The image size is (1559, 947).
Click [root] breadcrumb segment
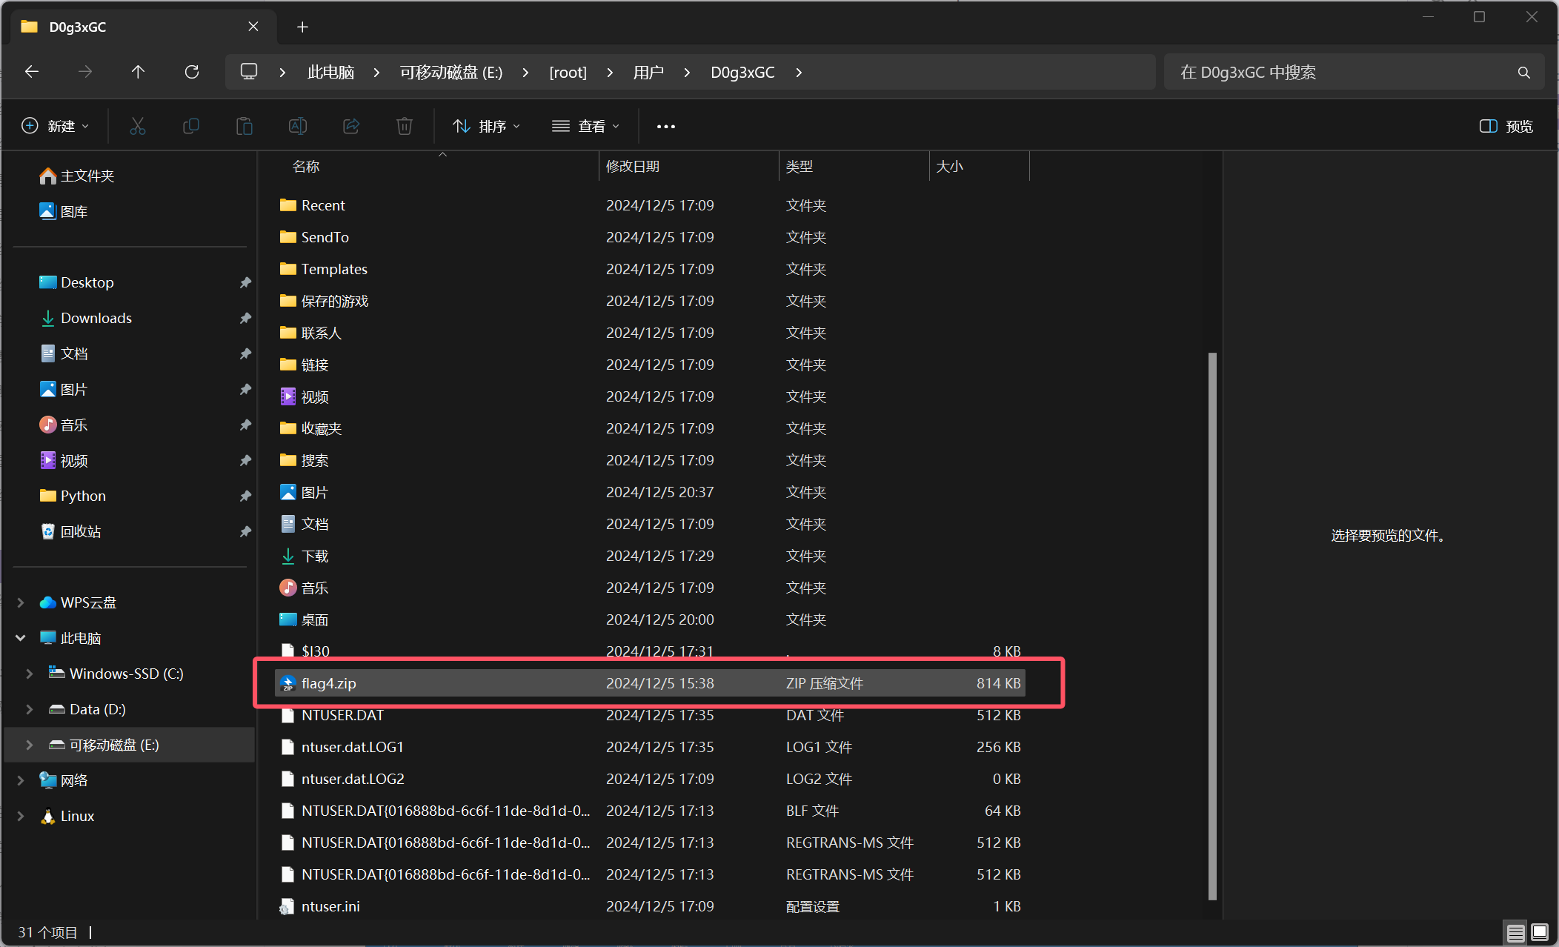pos(568,72)
